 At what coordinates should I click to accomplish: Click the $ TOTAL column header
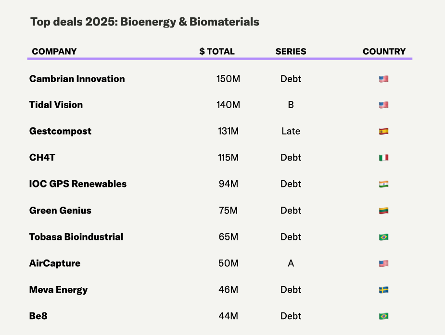[217, 51]
